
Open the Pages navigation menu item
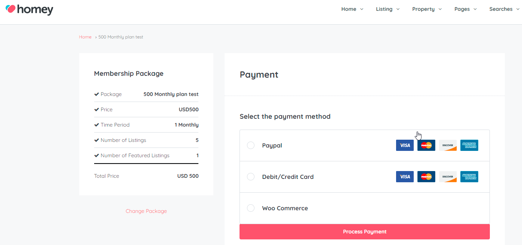coord(462,9)
